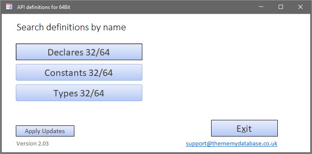Contact support via the blue email hyperlink

(232, 144)
